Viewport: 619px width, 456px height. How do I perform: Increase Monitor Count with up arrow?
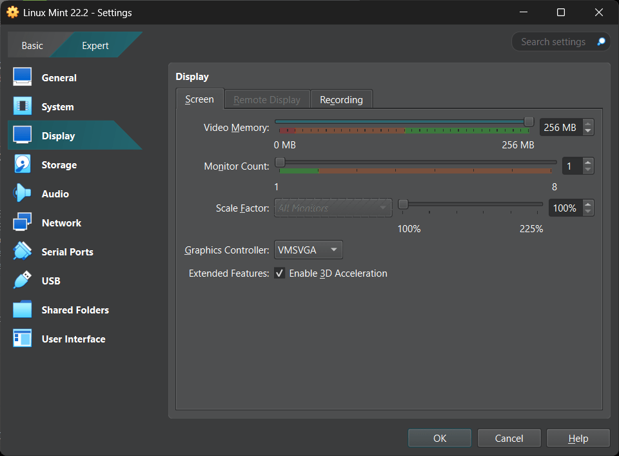click(x=587, y=163)
